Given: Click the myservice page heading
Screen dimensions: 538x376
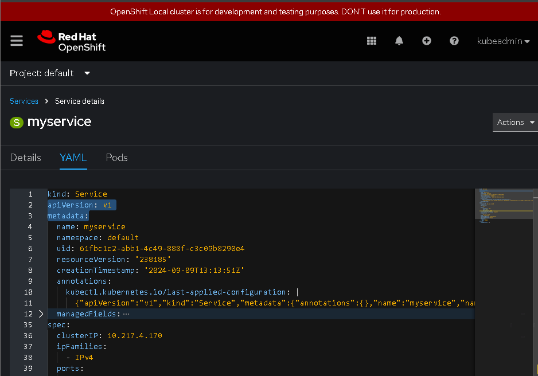Looking at the screenshot, I should (x=59, y=122).
